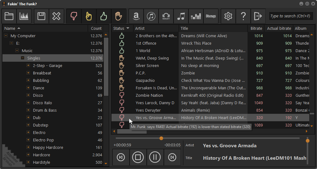Screen dimensions: 317x169
Task: Sort folder tree by Count header
Action: click(96, 29)
